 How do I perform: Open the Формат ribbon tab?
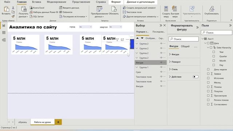click(x=116, y=2)
